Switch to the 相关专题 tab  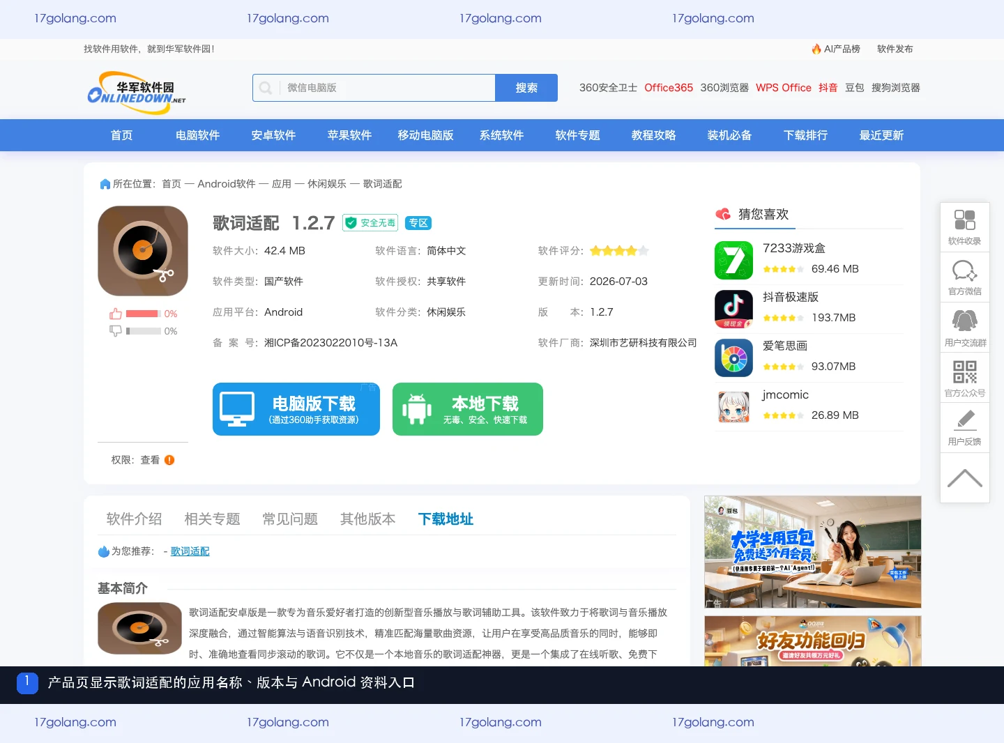point(212,519)
